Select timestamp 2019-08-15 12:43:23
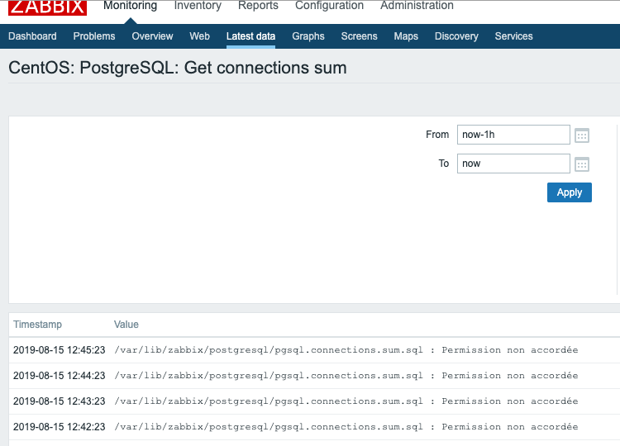The height and width of the screenshot is (446, 620). (x=60, y=401)
